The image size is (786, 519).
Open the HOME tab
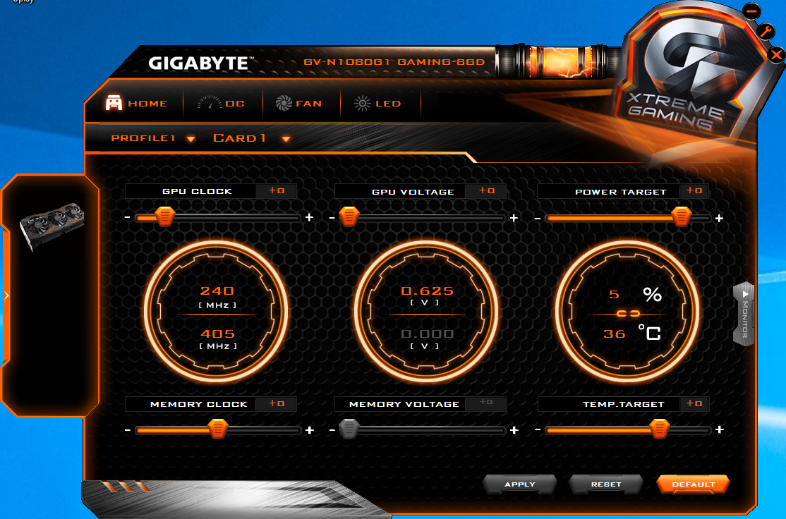coord(136,103)
